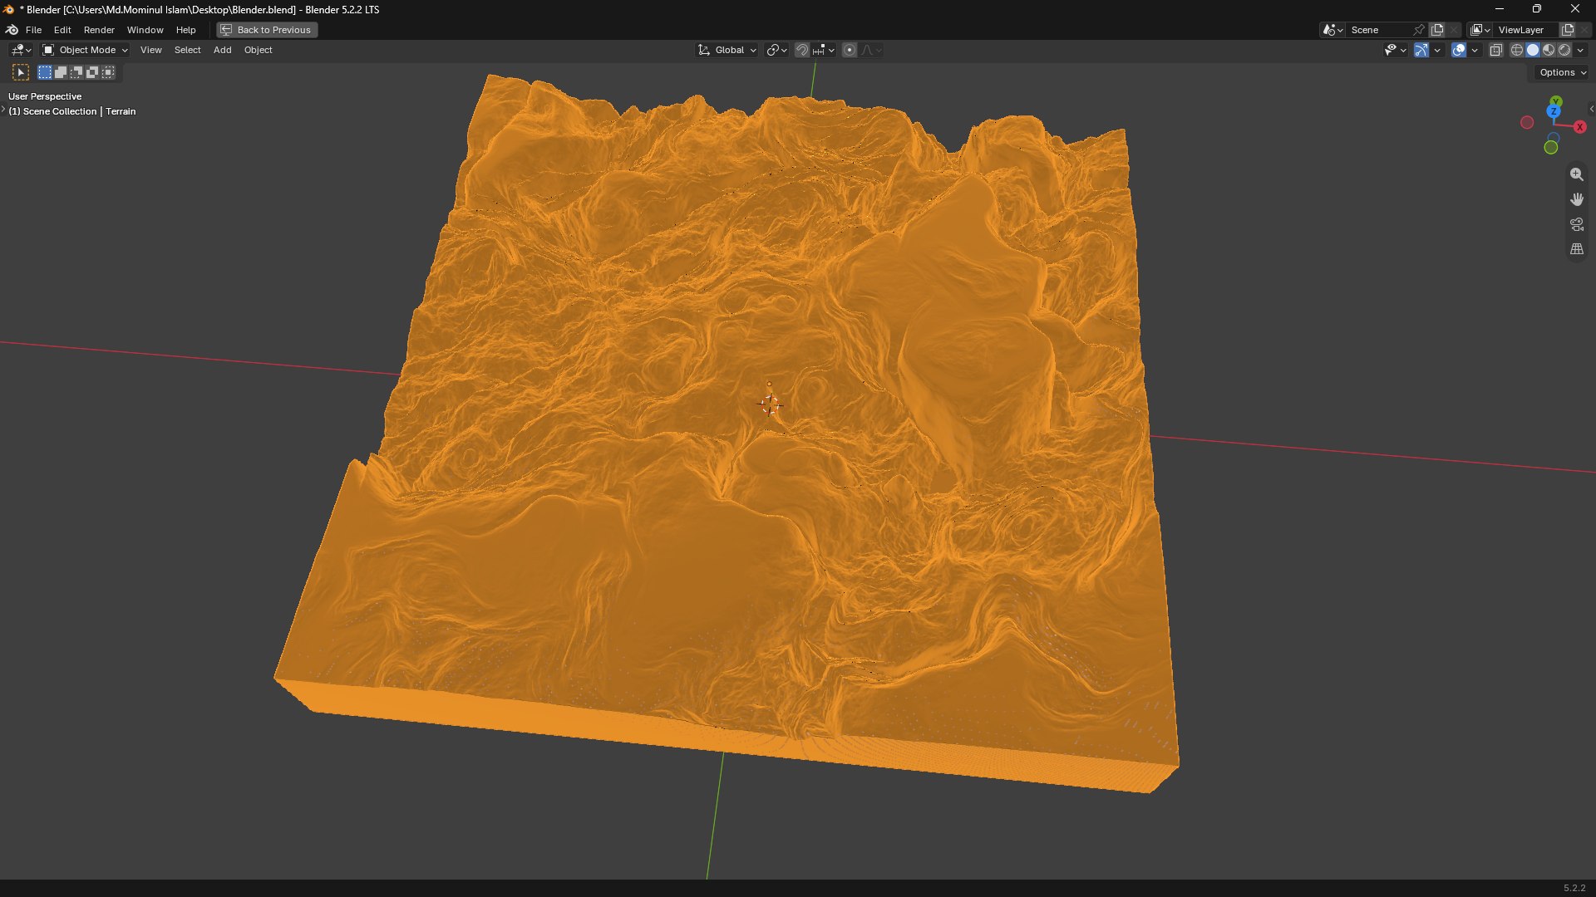Expand the sidebar with the arrow tab
1596x897 pixels.
point(1591,109)
